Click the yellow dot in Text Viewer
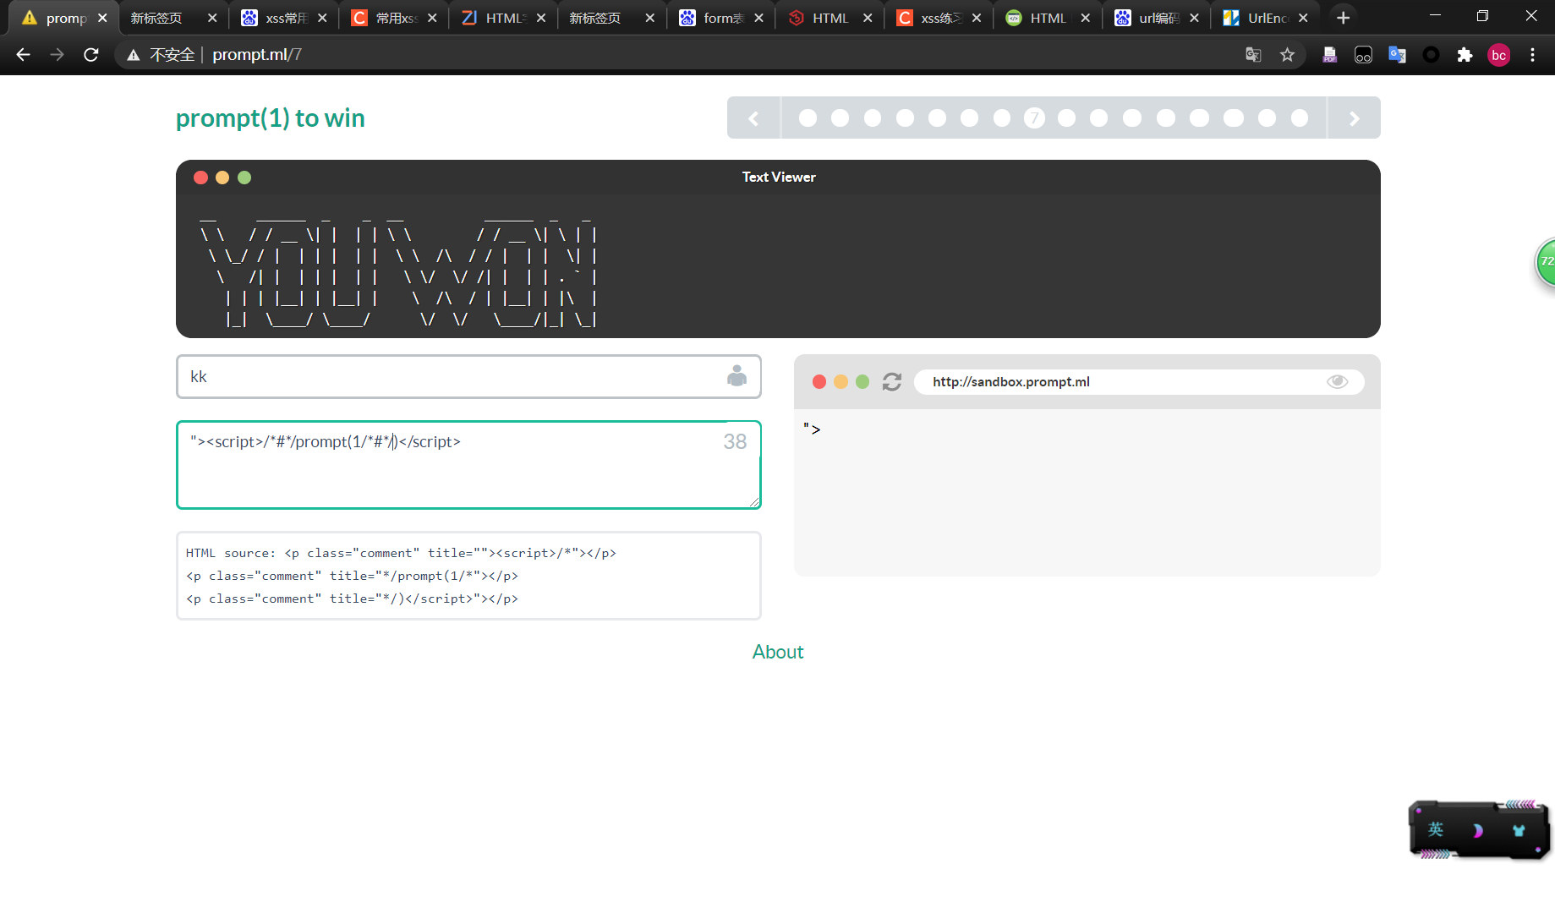Image resolution: width=1555 pixels, height=913 pixels. point(222,178)
